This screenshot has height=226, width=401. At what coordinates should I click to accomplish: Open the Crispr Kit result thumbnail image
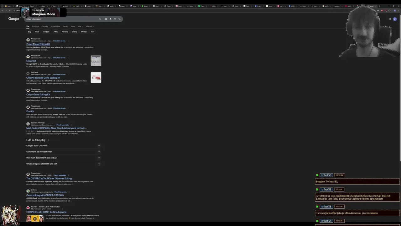96,61
